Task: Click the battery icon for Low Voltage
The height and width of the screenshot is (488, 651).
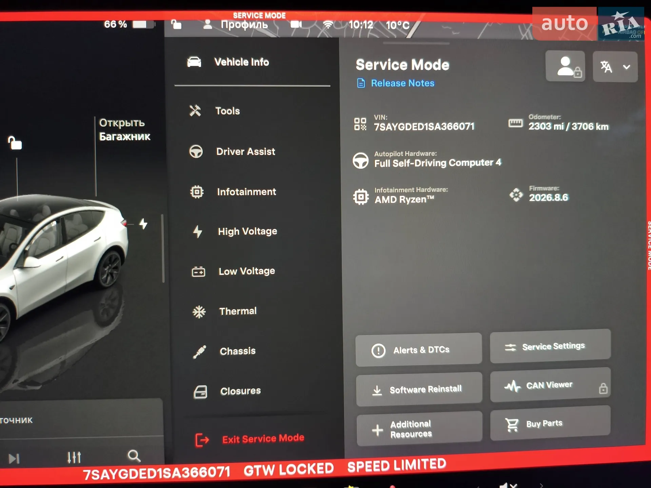Action: 198,271
